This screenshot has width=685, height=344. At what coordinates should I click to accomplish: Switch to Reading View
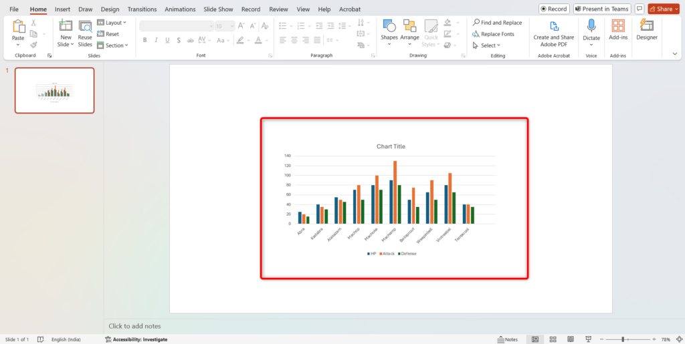(570, 339)
